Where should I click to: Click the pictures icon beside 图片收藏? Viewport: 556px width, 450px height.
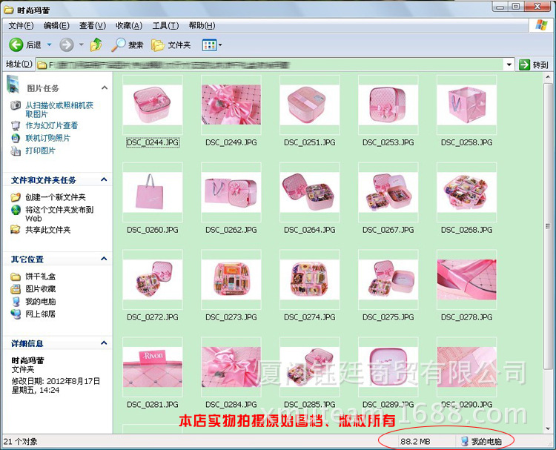(x=16, y=288)
